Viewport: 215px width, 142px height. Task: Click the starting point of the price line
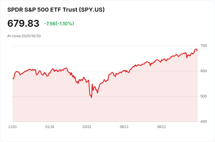pos(13,79)
